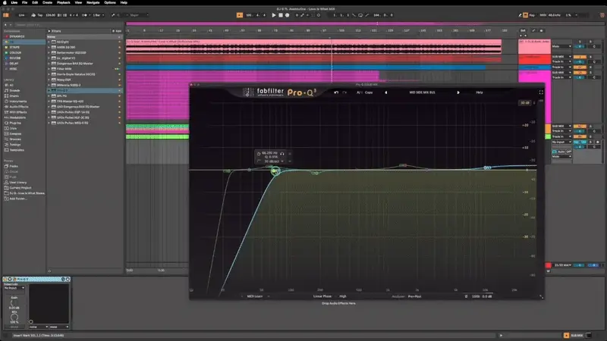Enter Pro-Q 3 full screen mode
The height and width of the screenshot is (341, 607).
click(x=541, y=92)
